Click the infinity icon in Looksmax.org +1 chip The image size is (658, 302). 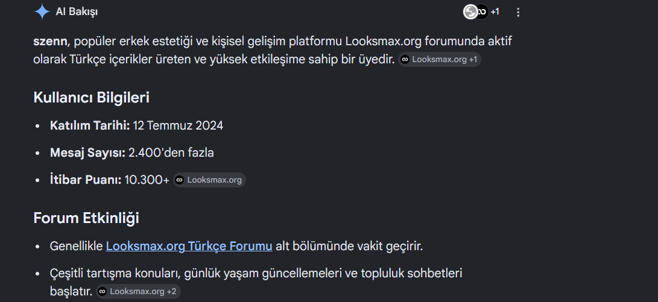click(405, 60)
